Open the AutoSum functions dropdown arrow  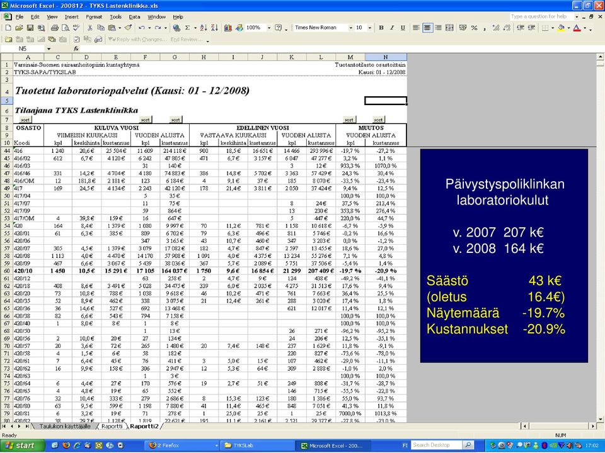(x=195, y=28)
